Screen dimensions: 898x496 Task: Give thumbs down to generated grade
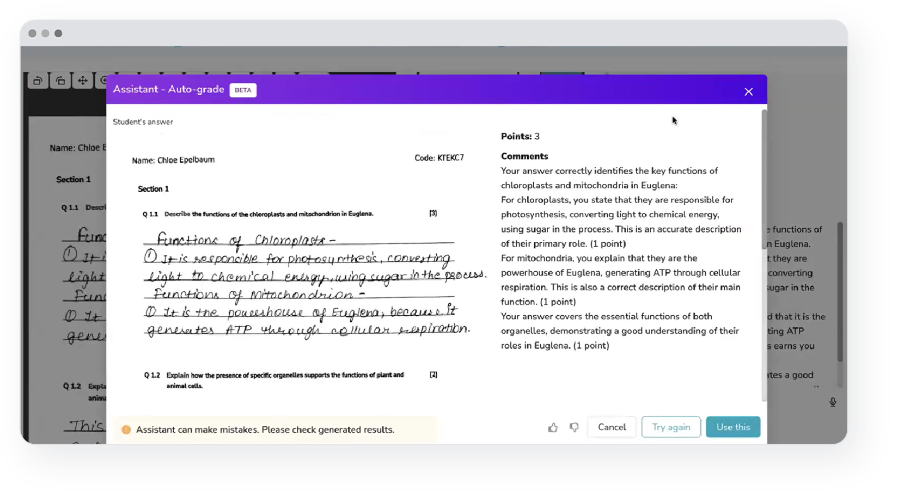pos(574,428)
